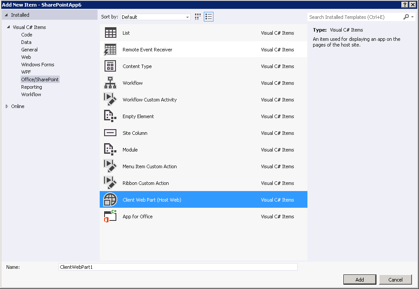The height and width of the screenshot is (289, 419).
Task: Click the Menu Item Custom Action icon
Action: 110,166
